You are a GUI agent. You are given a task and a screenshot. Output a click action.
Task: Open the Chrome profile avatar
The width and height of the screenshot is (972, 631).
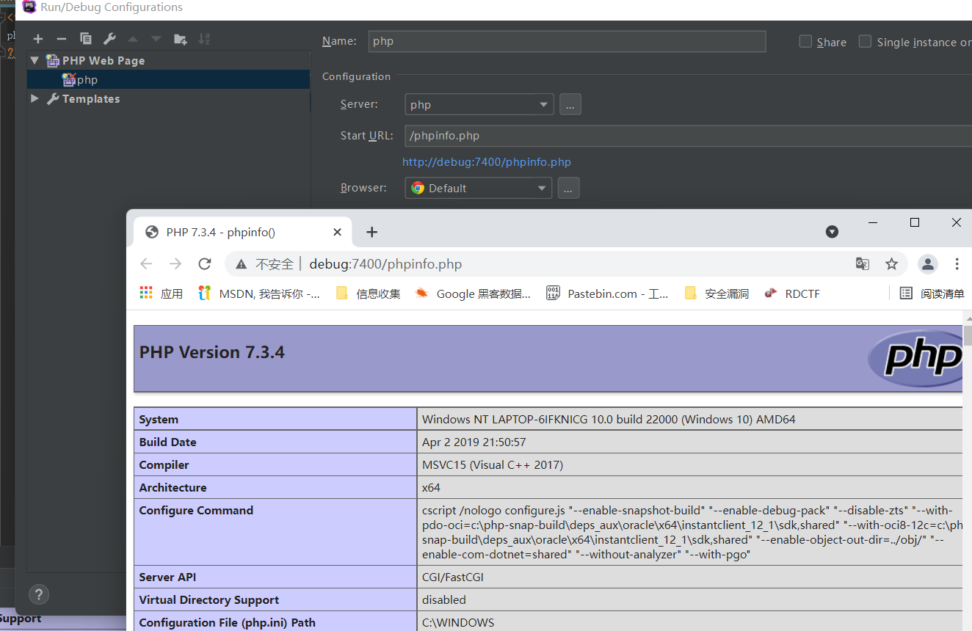928,264
